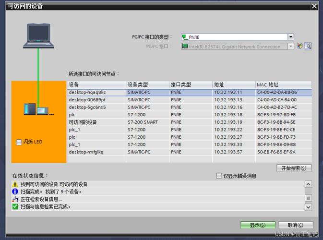Click MAC cell C4-00-AD-CA-84-00

(284, 100)
